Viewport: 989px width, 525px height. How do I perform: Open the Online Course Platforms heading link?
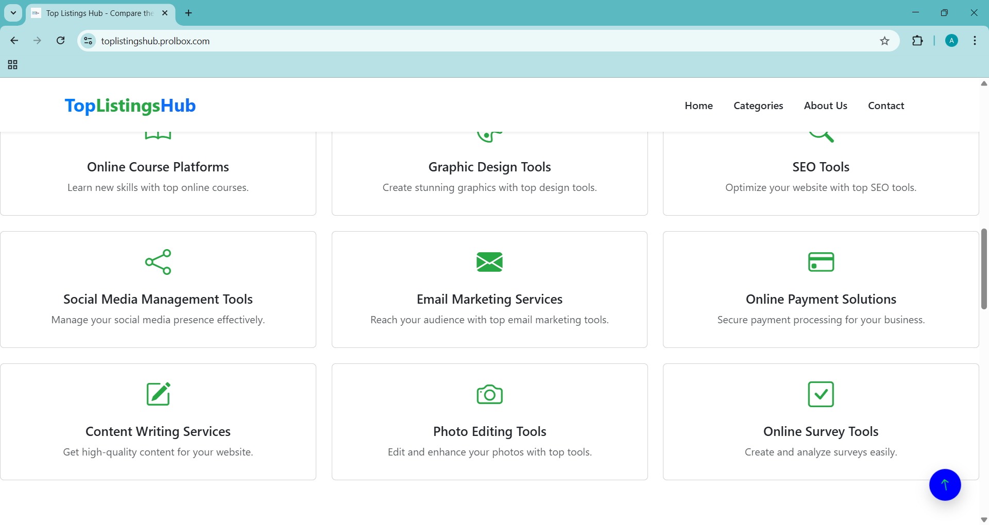click(x=158, y=167)
